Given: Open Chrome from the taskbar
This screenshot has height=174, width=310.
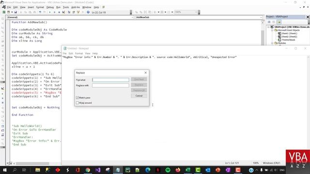Looking at the screenshot, I should pos(88,170).
